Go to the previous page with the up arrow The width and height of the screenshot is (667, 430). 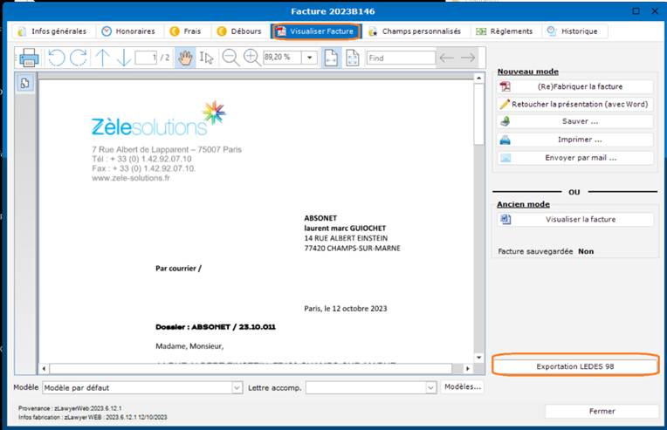(x=102, y=58)
